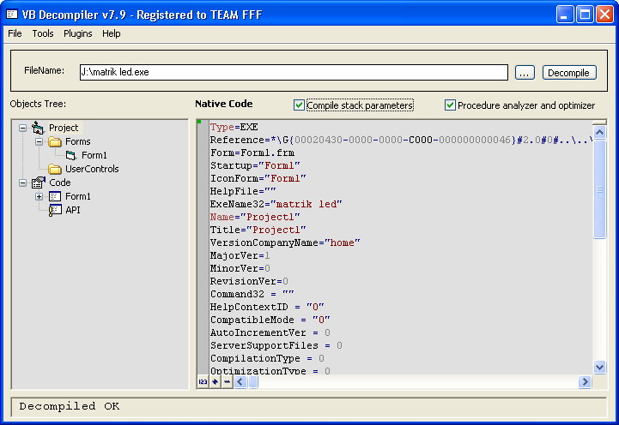Select the Form1 form icon under Forms
The height and width of the screenshot is (425, 619).
(x=70, y=155)
